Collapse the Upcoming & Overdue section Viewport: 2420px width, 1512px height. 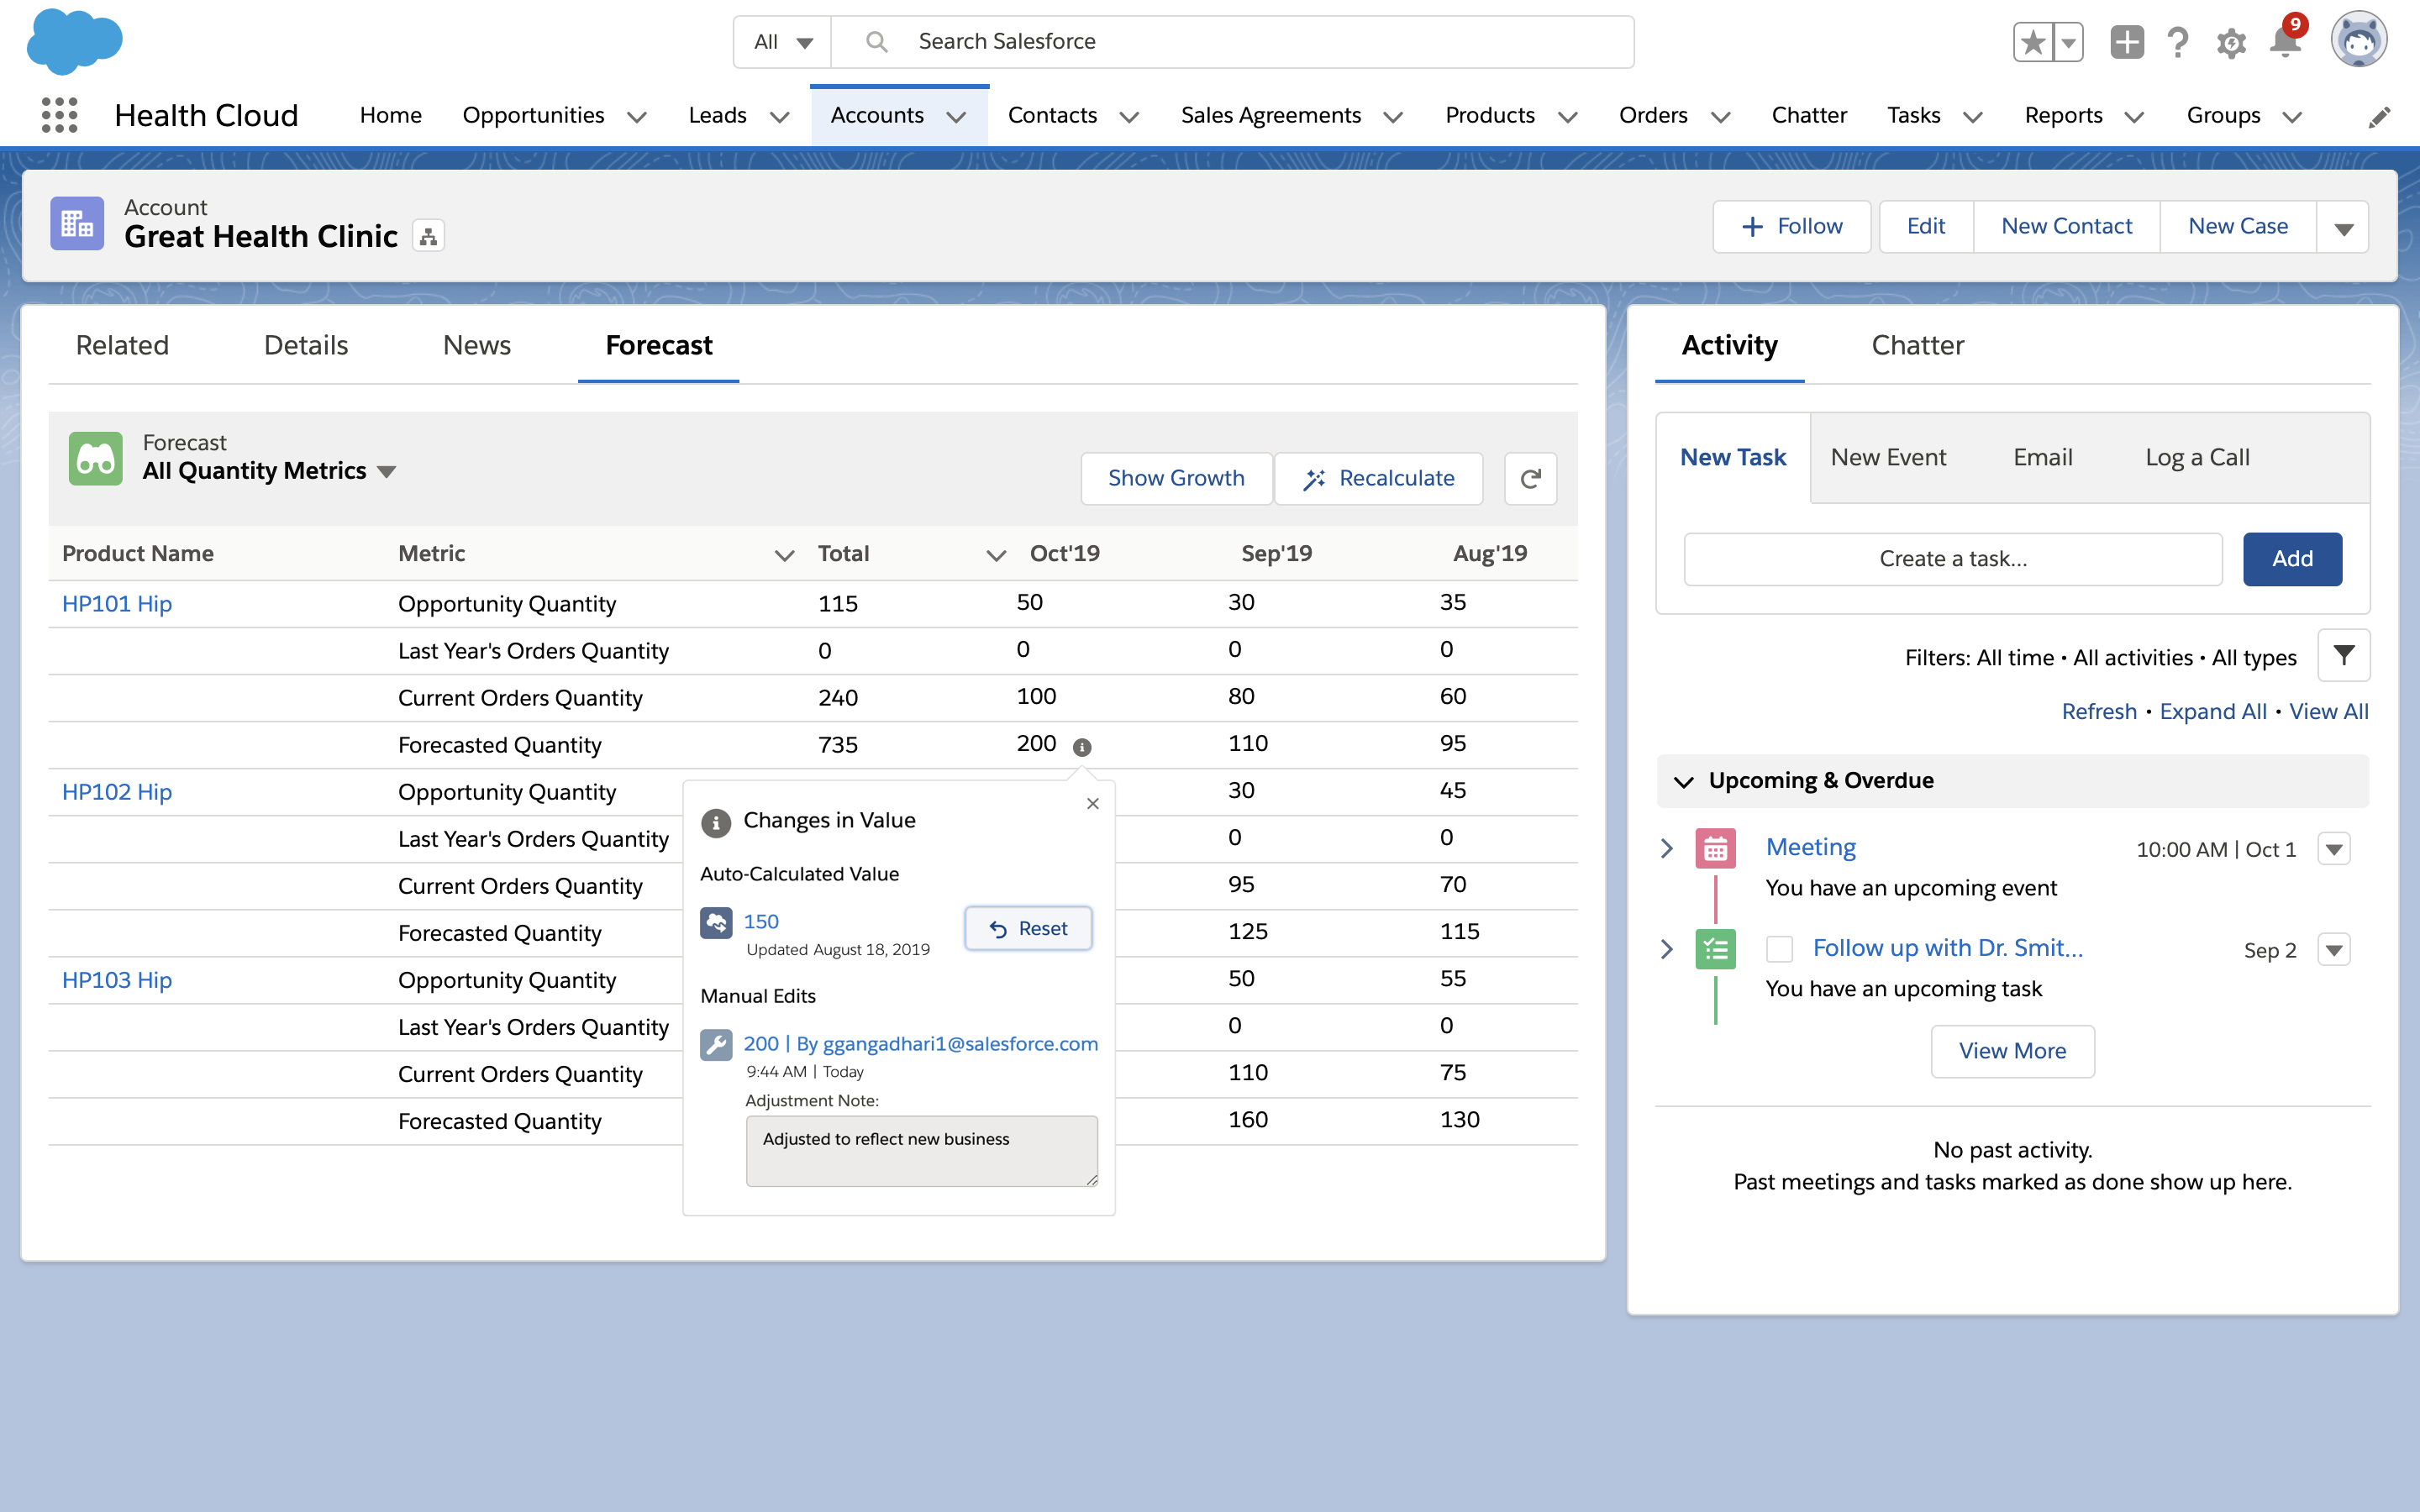1684,781
